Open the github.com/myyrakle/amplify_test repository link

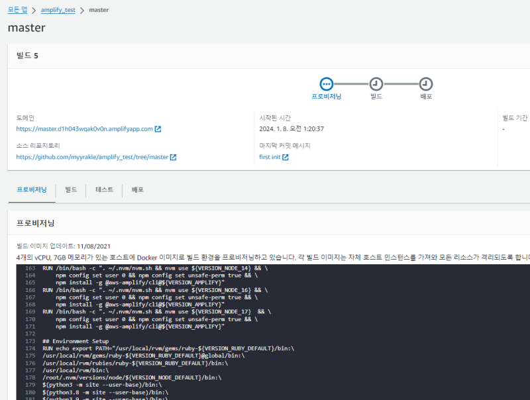(91, 158)
